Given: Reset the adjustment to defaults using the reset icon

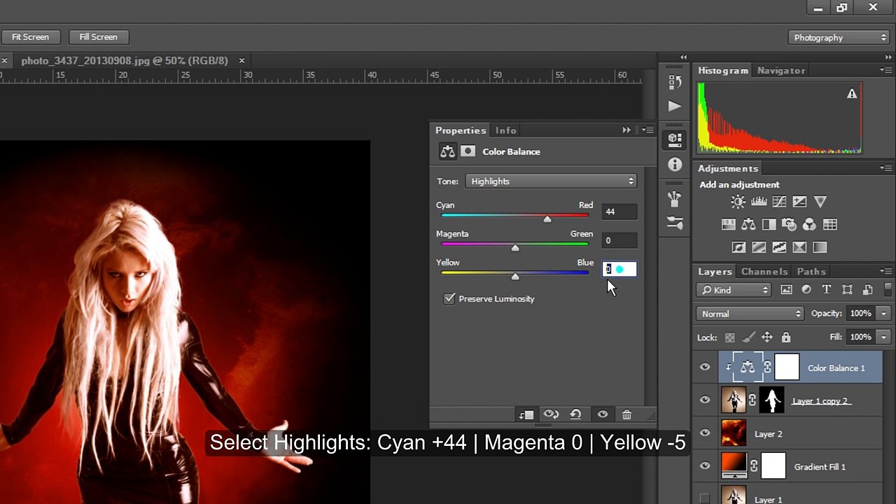Looking at the screenshot, I should coord(575,414).
